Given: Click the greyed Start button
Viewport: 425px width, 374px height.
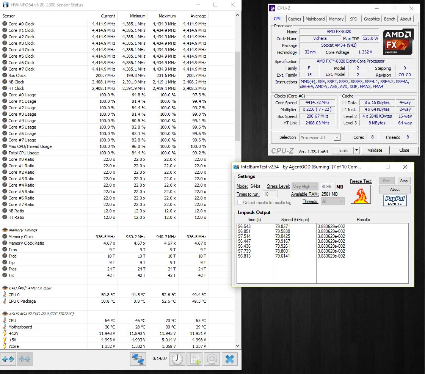Looking at the screenshot, I should point(386,181).
